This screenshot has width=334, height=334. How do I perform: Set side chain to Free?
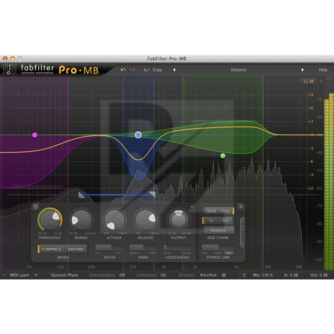point(226,210)
